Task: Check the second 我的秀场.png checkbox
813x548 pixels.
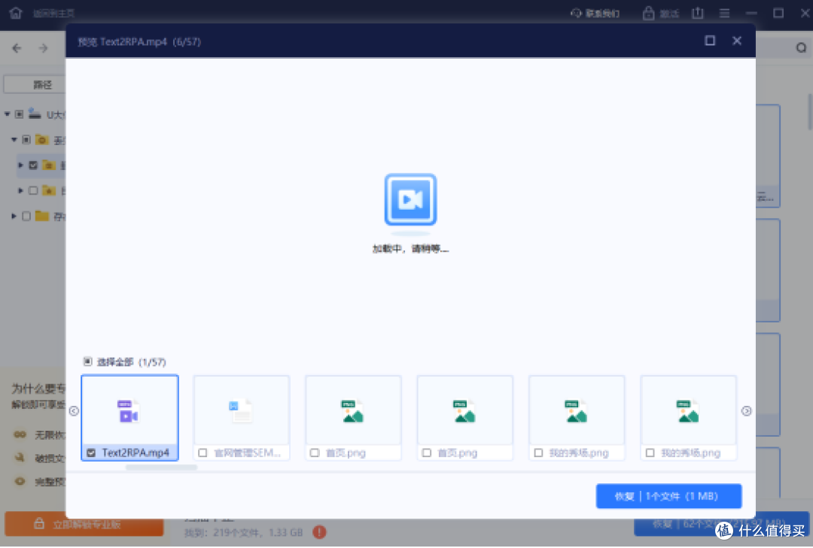Action: (650, 453)
